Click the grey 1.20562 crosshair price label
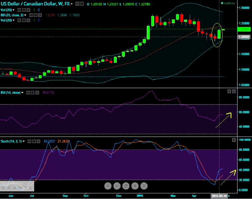The width and height of the screenshot is (252, 199). (x=244, y=37)
